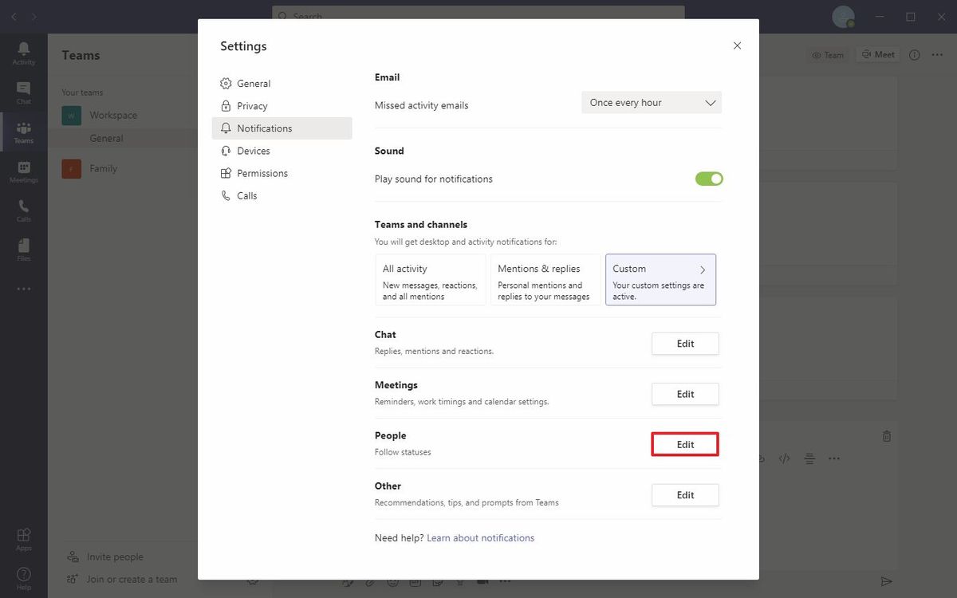Open the Missed activity emails dropdown
Image resolution: width=957 pixels, height=598 pixels.
(651, 102)
